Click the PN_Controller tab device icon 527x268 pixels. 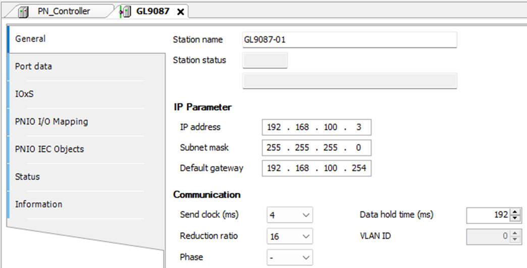pyautogui.click(x=24, y=11)
